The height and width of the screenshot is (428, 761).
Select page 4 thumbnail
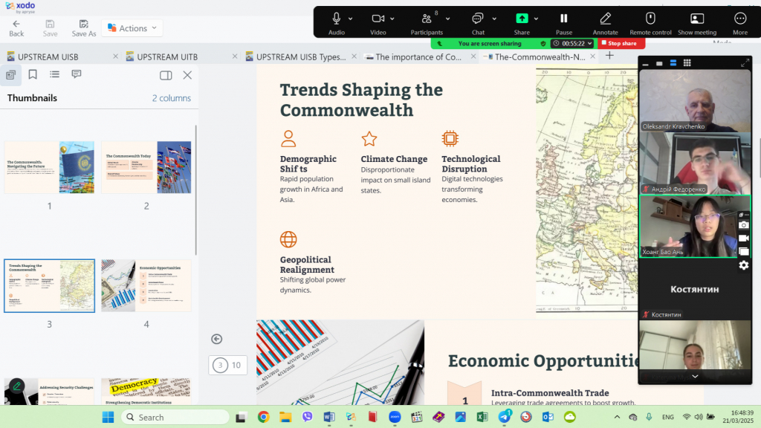pyautogui.click(x=146, y=286)
